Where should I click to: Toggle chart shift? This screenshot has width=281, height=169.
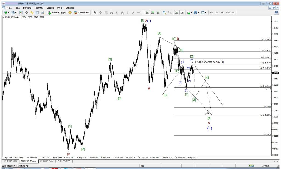coord(182,13)
